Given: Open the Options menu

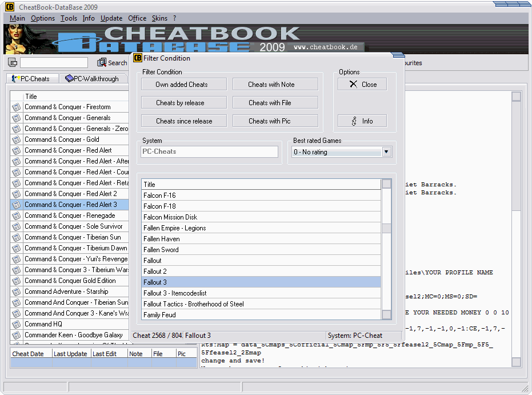Looking at the screenshot, I should click(x=43, y=18).
